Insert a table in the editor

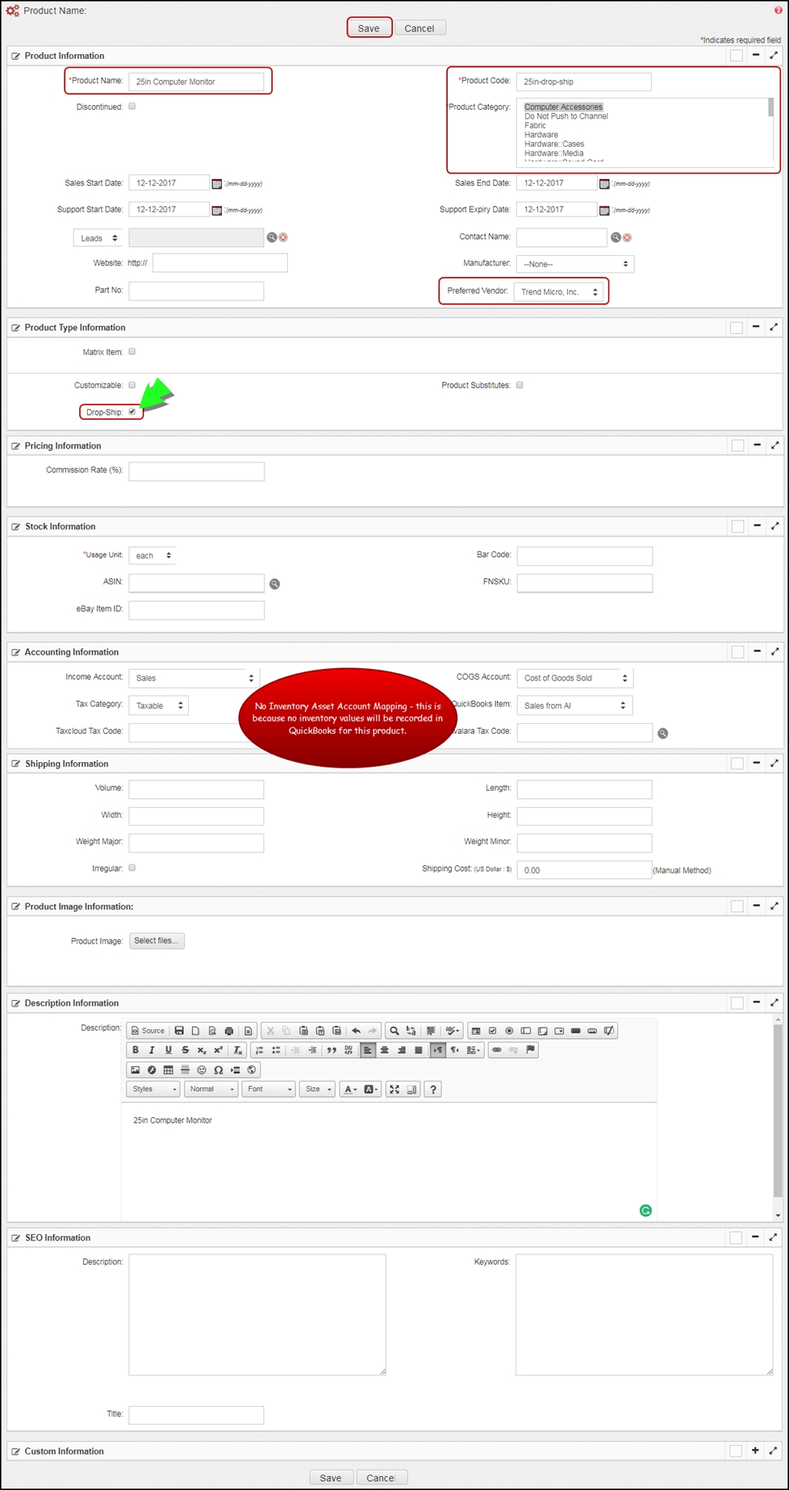click(168, 1070)
